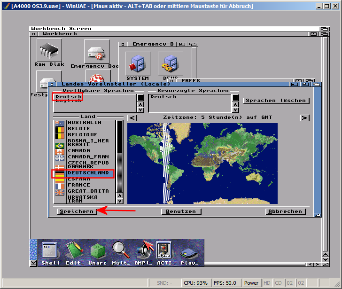Launch the Editor notepad dock icon
This screenshot has height=289, width=342.
click(75, 253)
